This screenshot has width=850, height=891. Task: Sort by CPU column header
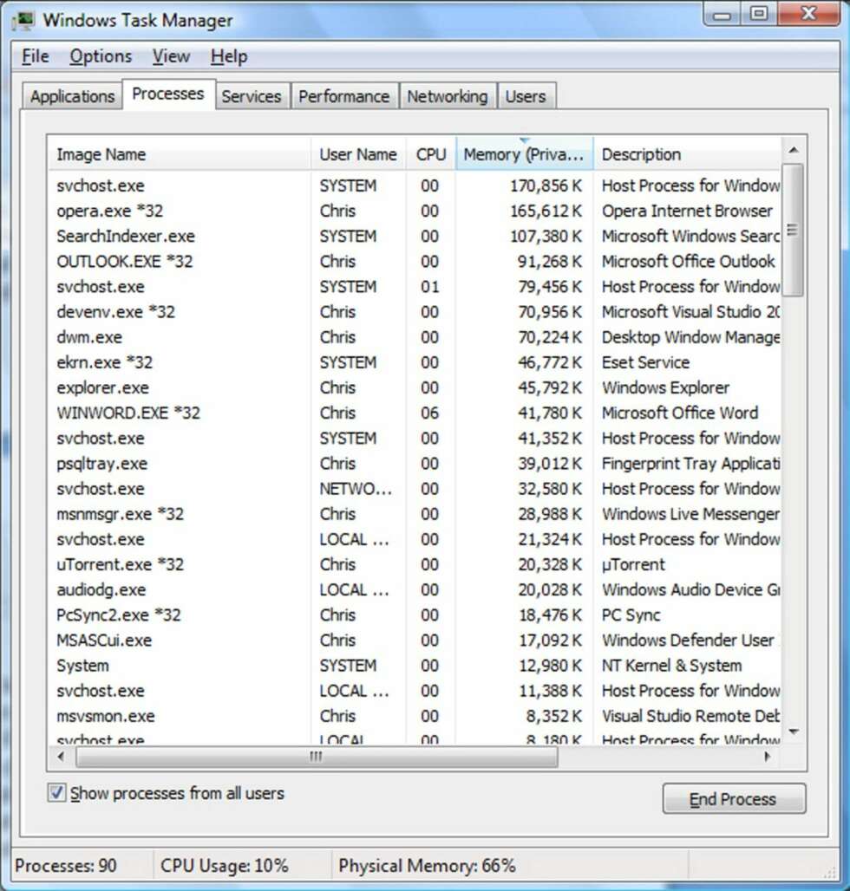431,154
